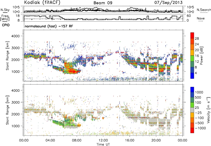This screenshot has width=211, height=146.
Task: Click the "4000" tick on power panel
Action: click(x=16, y=36)
